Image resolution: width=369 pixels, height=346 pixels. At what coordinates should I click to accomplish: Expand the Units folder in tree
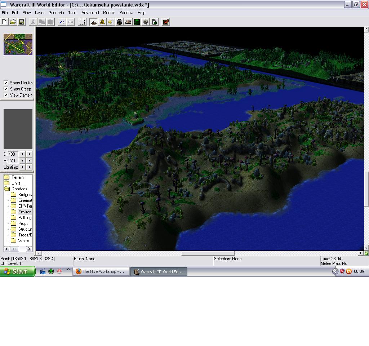pos(13,183)
